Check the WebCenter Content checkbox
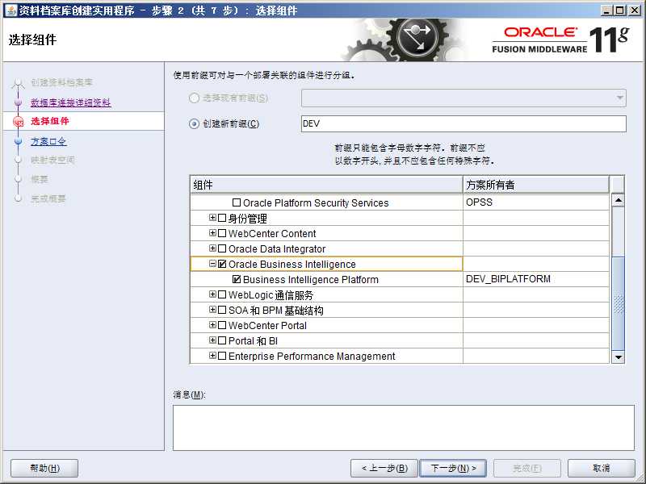Image resolution: width=646 pixels, height=484 pixels. (222, 233)
